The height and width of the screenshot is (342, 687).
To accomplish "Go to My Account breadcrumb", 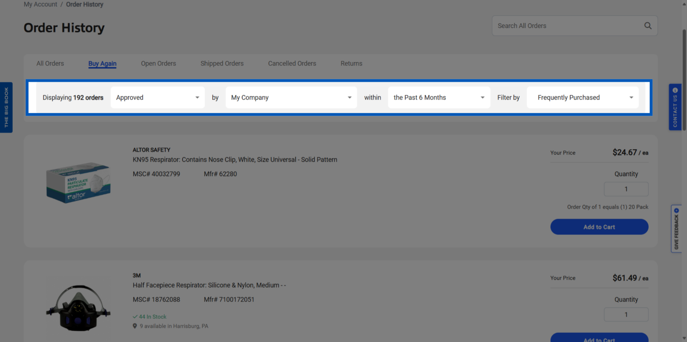I will (40, 4).
